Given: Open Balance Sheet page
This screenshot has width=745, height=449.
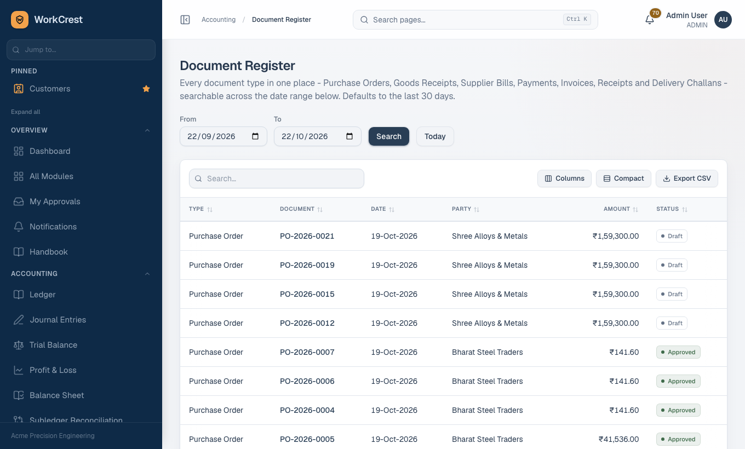Looking at the screenshot, I should (x=81, y=395).
